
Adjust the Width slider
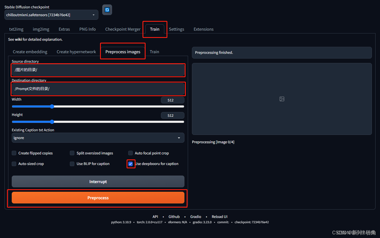pyautogui.click(x=98, y=106)
